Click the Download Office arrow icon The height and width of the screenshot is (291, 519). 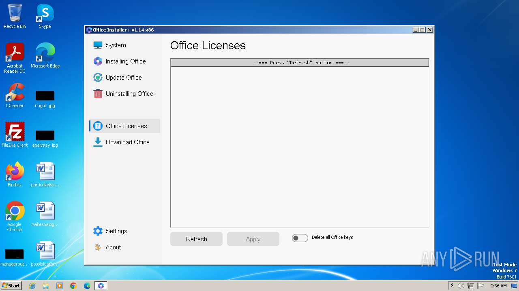[x=98, y=142]
